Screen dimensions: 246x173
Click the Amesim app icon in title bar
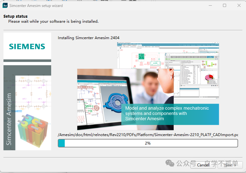[x=5, y=5]
